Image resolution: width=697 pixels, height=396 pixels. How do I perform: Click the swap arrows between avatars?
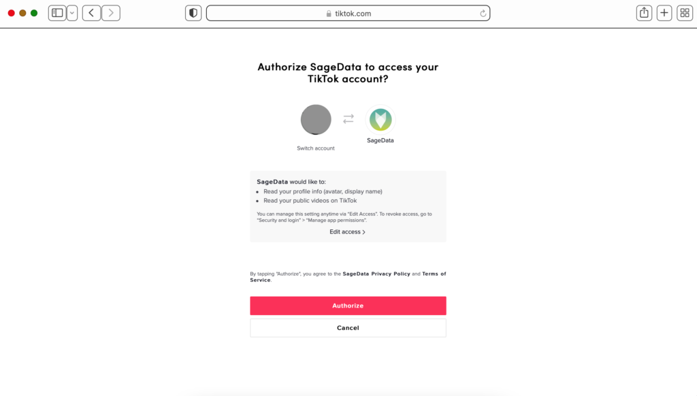tap(348, 118)
